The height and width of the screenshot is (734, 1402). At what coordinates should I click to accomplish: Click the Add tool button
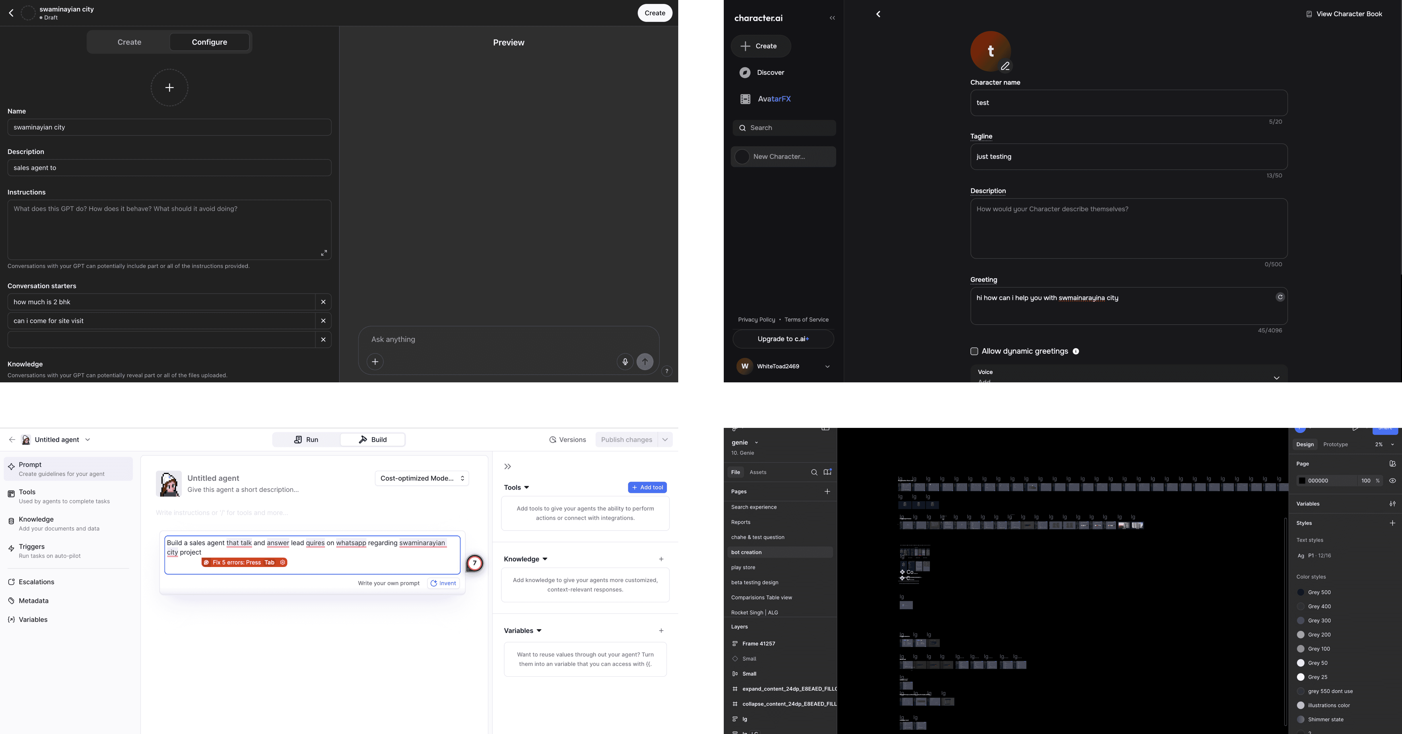coord(647,488)
